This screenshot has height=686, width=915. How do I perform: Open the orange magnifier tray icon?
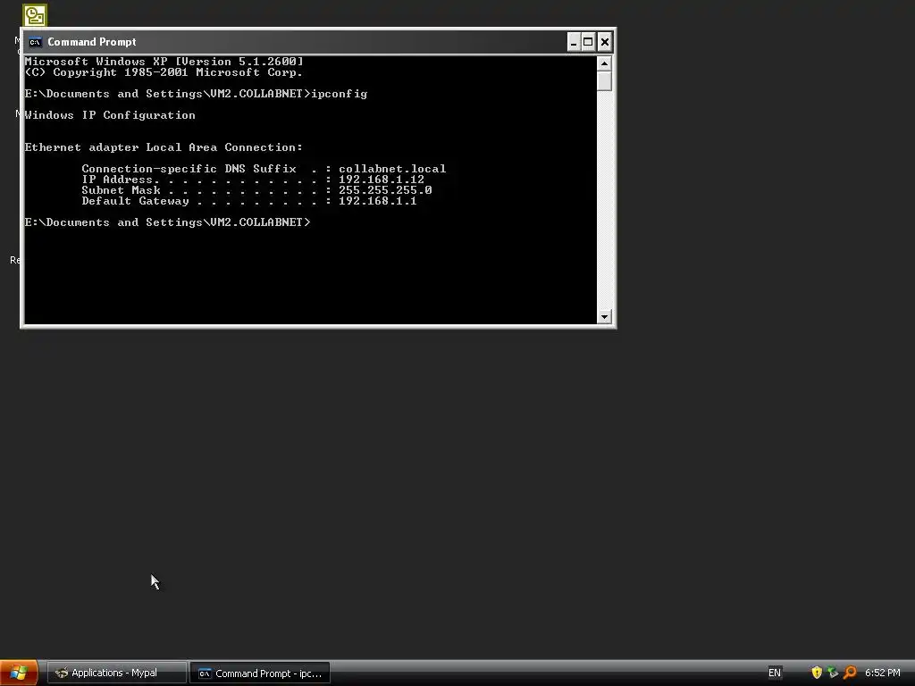coord(850,673)
